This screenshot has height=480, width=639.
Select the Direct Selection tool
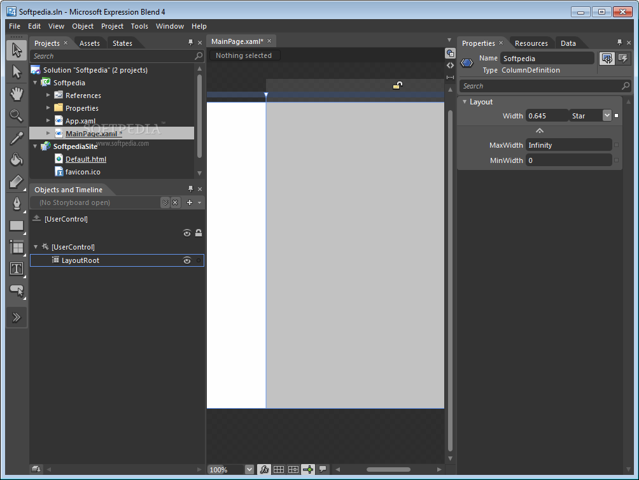pyautogui.click(x=17, y=72)
